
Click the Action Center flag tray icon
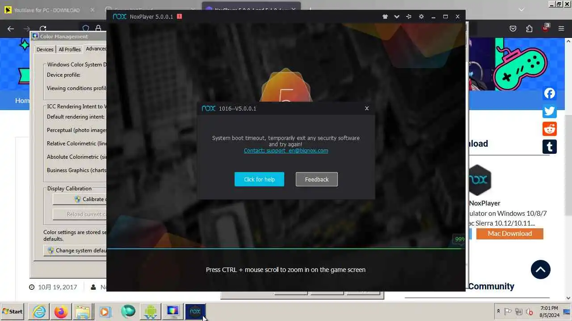pos(509,312)
